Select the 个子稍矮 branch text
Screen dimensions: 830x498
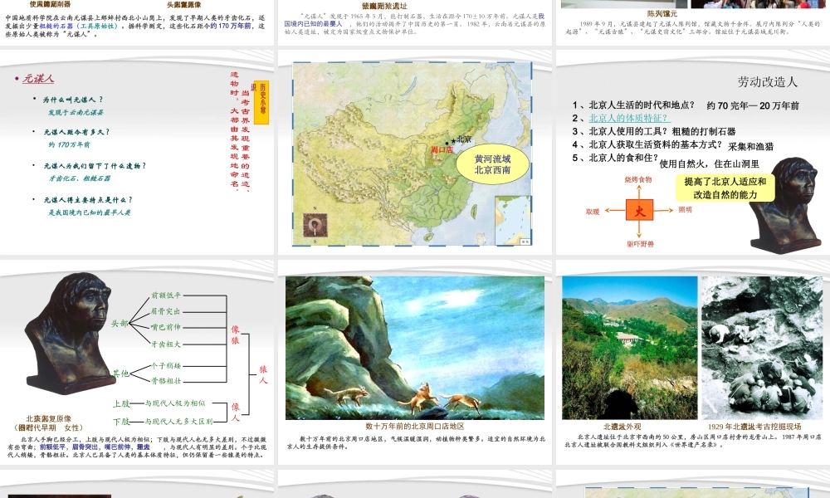pos(166,366)
